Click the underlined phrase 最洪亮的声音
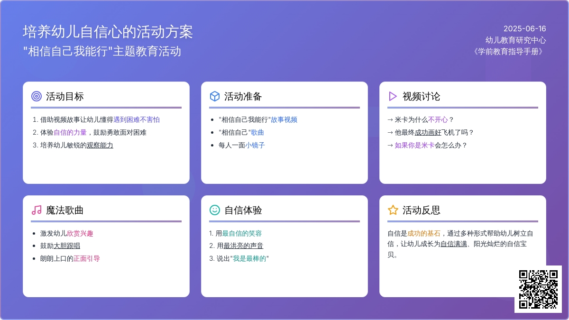Viewport: 569px width, 320px height. coord(243,246)
